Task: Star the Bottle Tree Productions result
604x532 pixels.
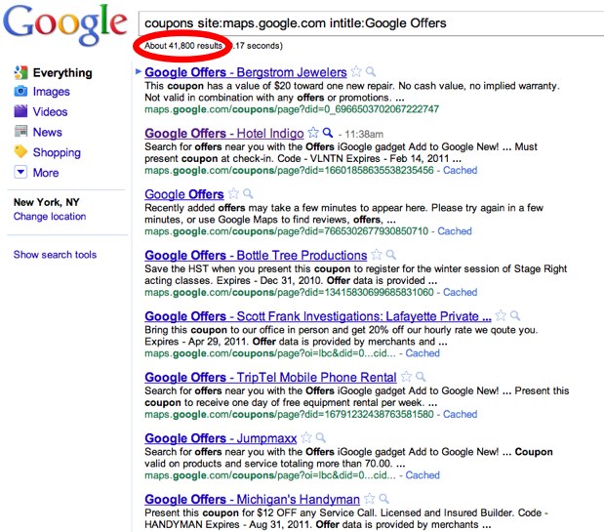Action: [x=377, y=255]
